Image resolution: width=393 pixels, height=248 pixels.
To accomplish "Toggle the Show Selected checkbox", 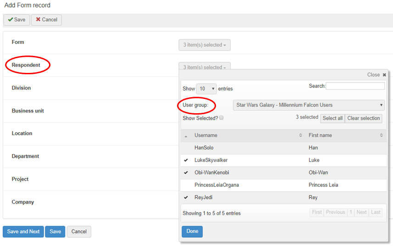I will click(221, 118).
